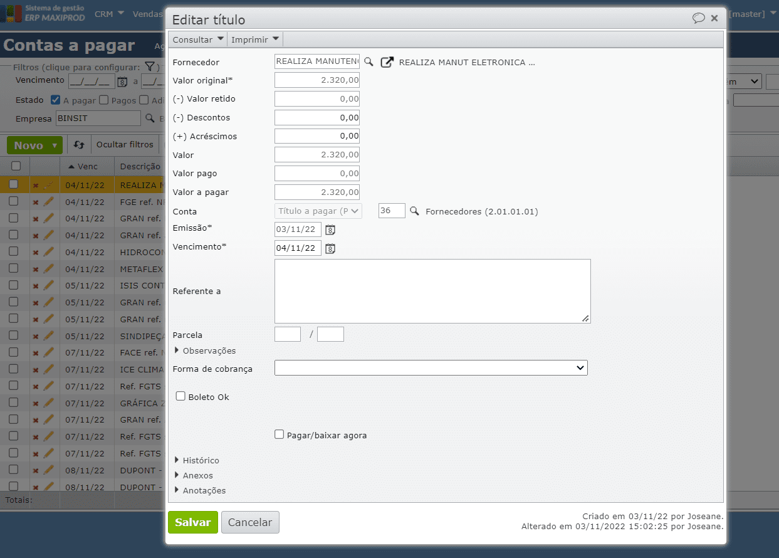This screenshot has width=779, height=558.
Task: Select ICE CLIMA row checkbox
Action: 13,369
